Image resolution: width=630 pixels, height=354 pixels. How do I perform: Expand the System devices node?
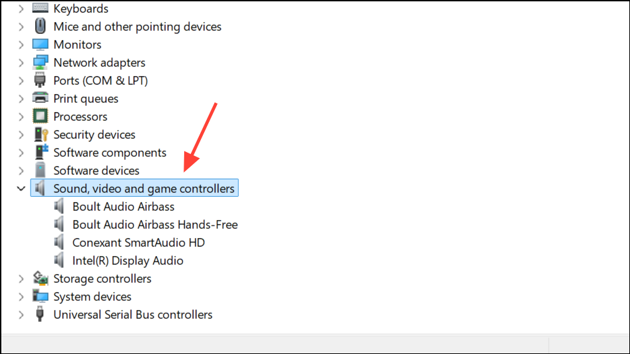pos(21,297)
